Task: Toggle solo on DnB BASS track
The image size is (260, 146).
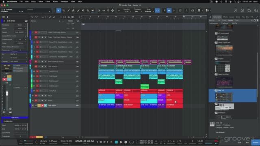Action: [x=39, y=105]
